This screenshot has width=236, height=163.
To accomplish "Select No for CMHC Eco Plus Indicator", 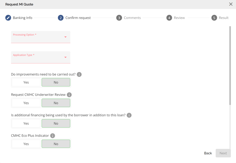I will [x=56, y=144].
